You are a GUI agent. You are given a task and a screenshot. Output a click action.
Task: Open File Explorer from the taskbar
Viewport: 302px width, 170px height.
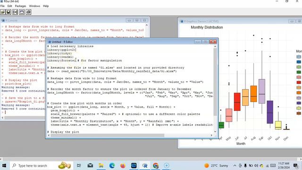101,166
